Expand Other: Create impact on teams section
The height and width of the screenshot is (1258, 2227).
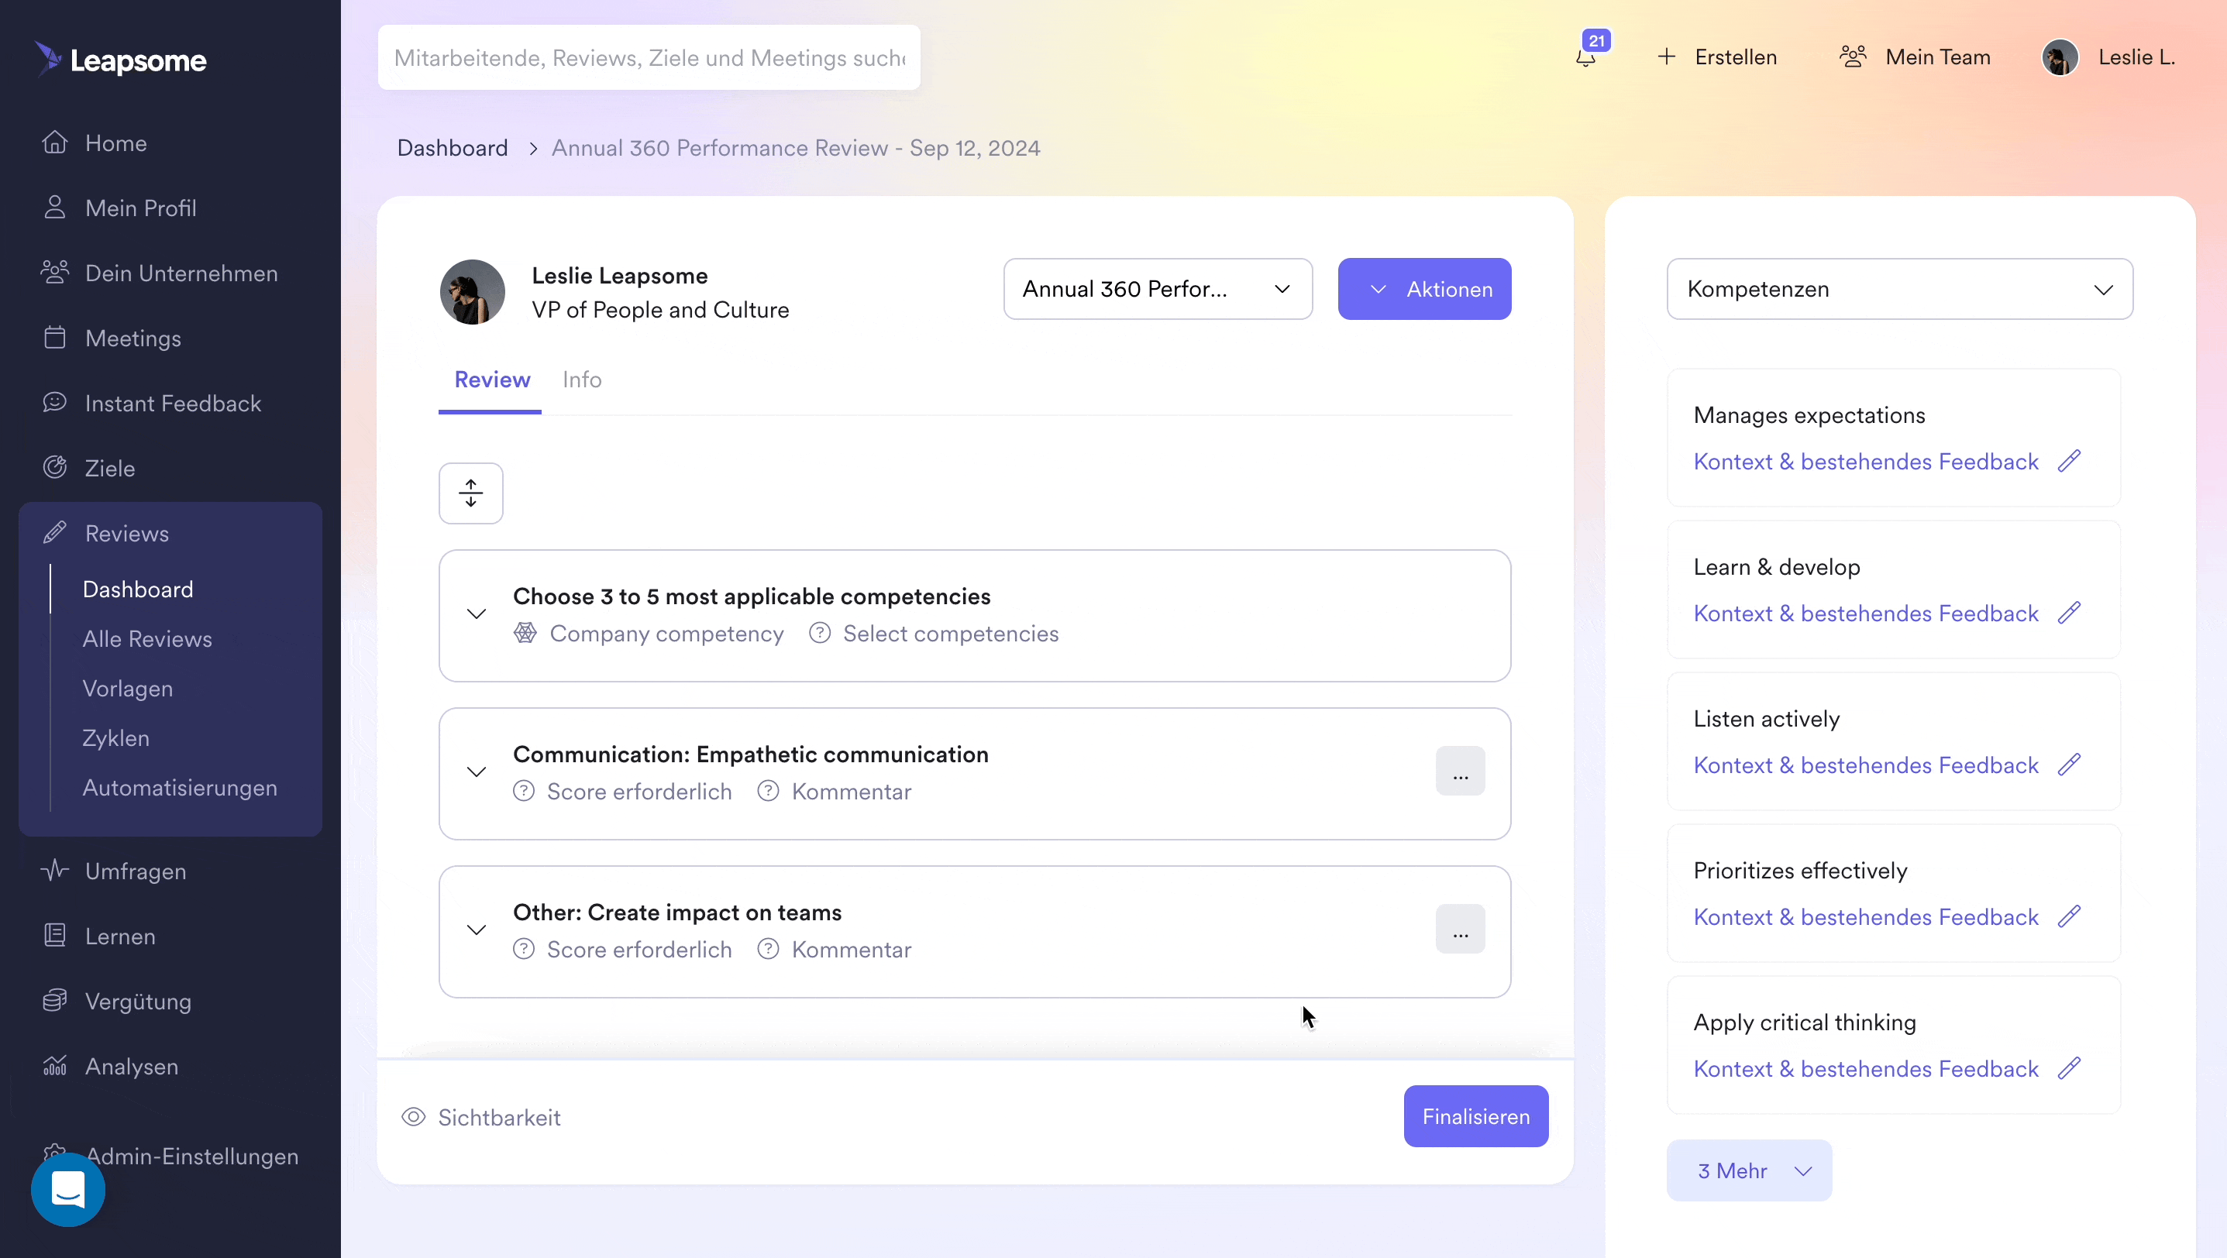click(477, 930)
